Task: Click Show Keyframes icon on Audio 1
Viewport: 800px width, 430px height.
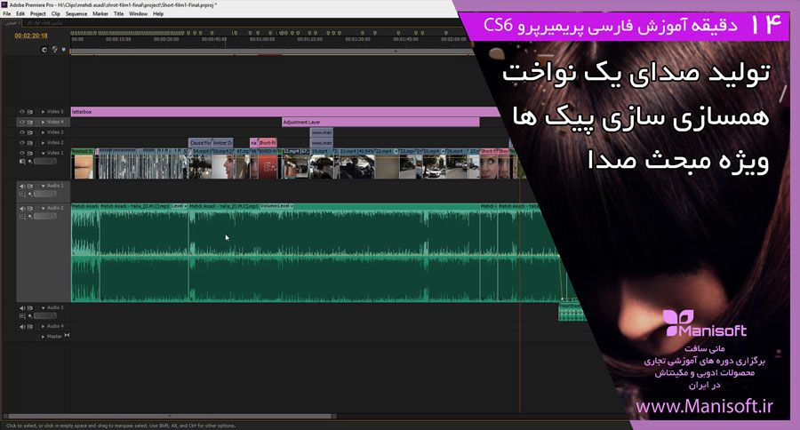Action: 30,194
